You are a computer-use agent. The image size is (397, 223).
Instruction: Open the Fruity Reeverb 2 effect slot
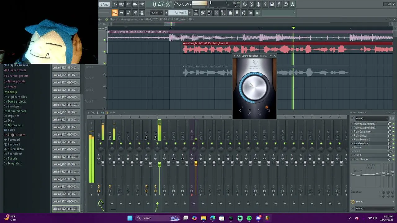362,140
